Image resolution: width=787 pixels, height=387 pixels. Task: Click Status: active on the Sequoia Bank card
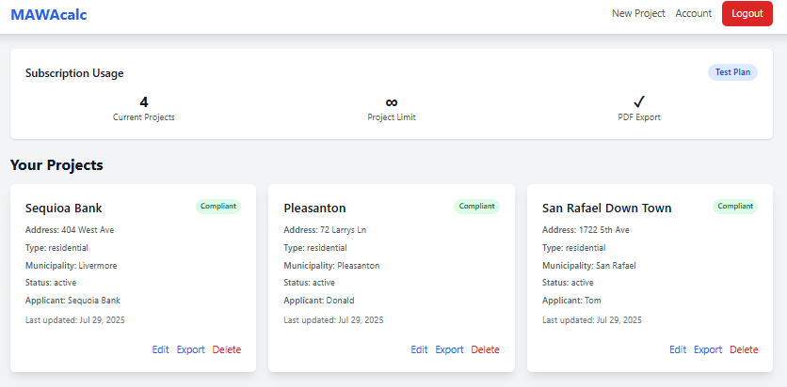[x=51, y=283]
